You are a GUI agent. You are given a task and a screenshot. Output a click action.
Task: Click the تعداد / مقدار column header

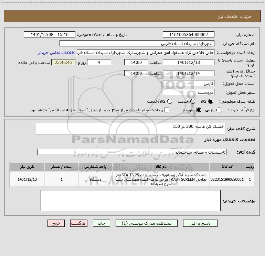point(62,167)
